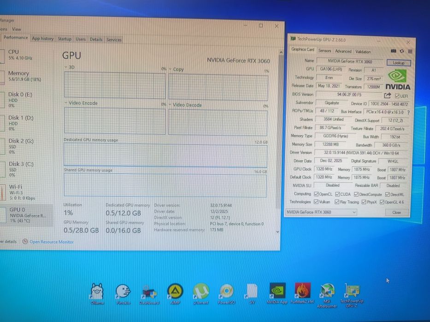
Task: Switch to the Performance tab
Action: (x=16, y=38)
